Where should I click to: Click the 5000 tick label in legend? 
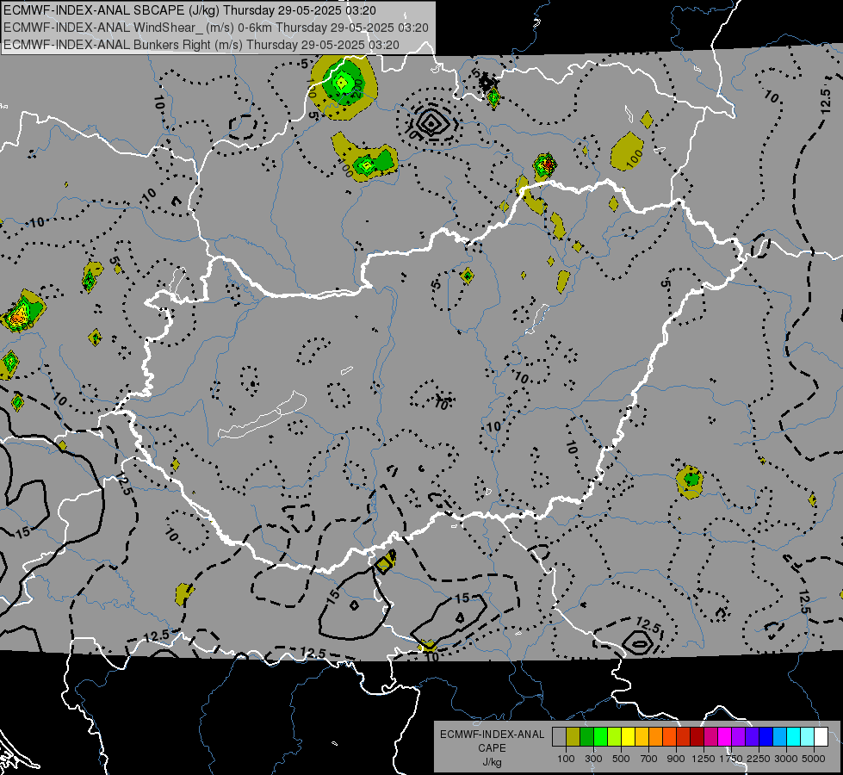point(814,759)
